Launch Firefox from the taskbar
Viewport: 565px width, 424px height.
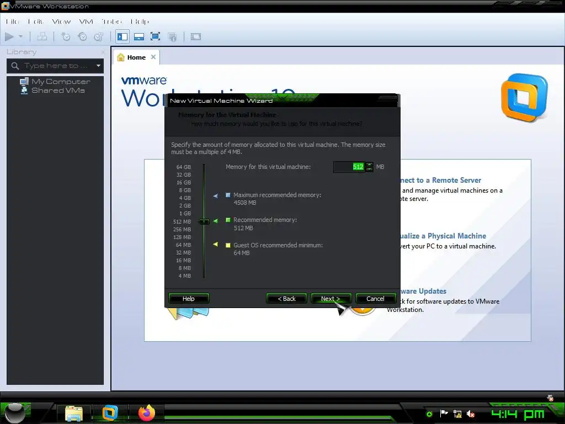(147, 413)
